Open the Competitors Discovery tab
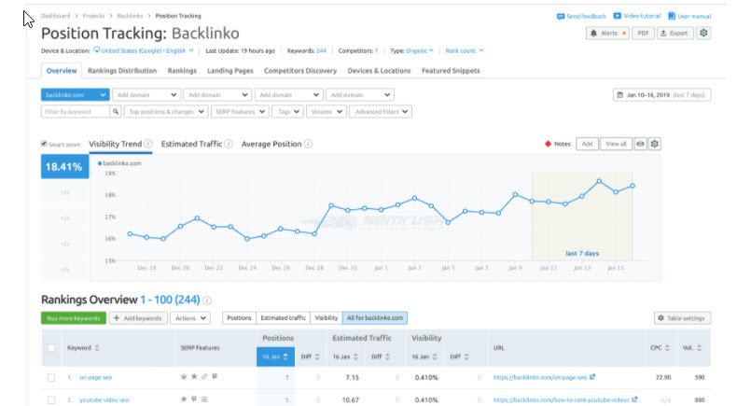This screenshot has width=737, height=406. [x=300, y=71]
